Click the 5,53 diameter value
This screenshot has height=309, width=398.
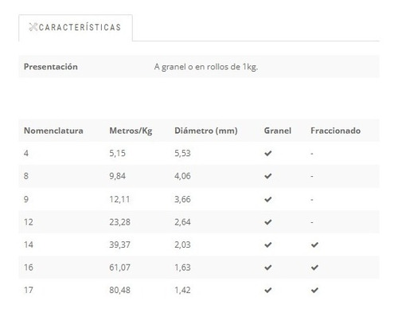coord(182,154)
